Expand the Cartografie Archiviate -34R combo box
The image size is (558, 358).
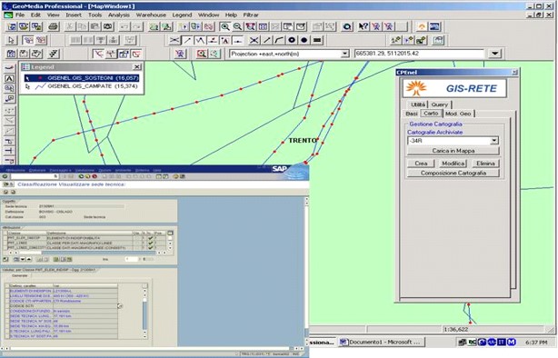click(494, 141)
